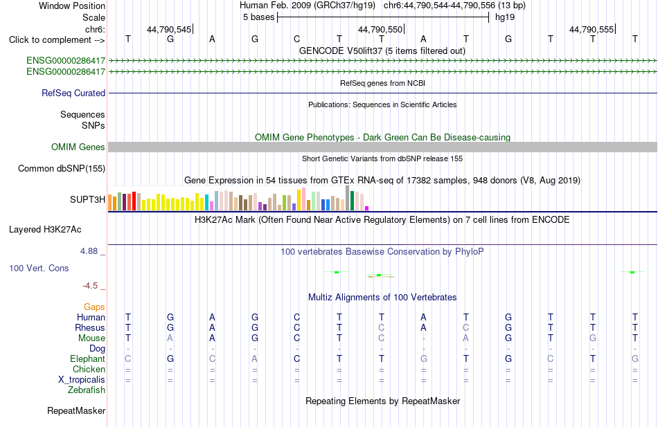Click the tall pink bar in SUPT3H chart

[303, 199]
